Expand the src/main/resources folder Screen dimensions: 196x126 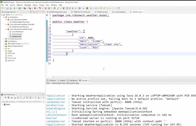(4, 39)
